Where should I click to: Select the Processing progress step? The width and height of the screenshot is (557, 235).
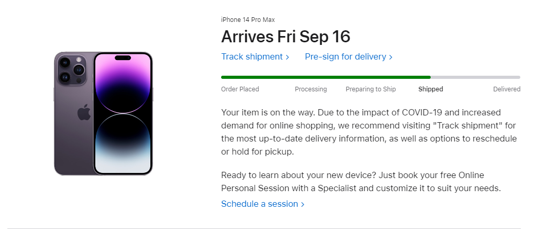(x=311, y=89)
